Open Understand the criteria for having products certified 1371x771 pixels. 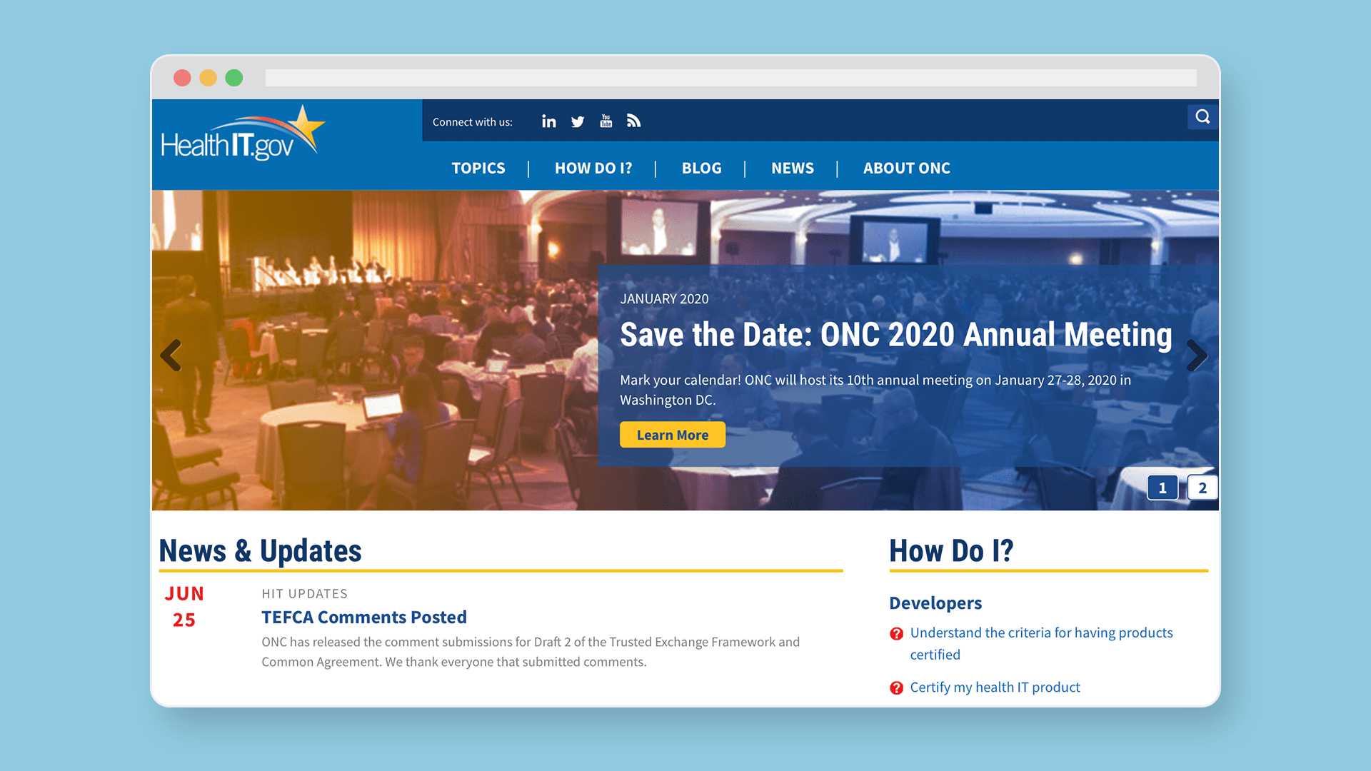click(1041, 643)
